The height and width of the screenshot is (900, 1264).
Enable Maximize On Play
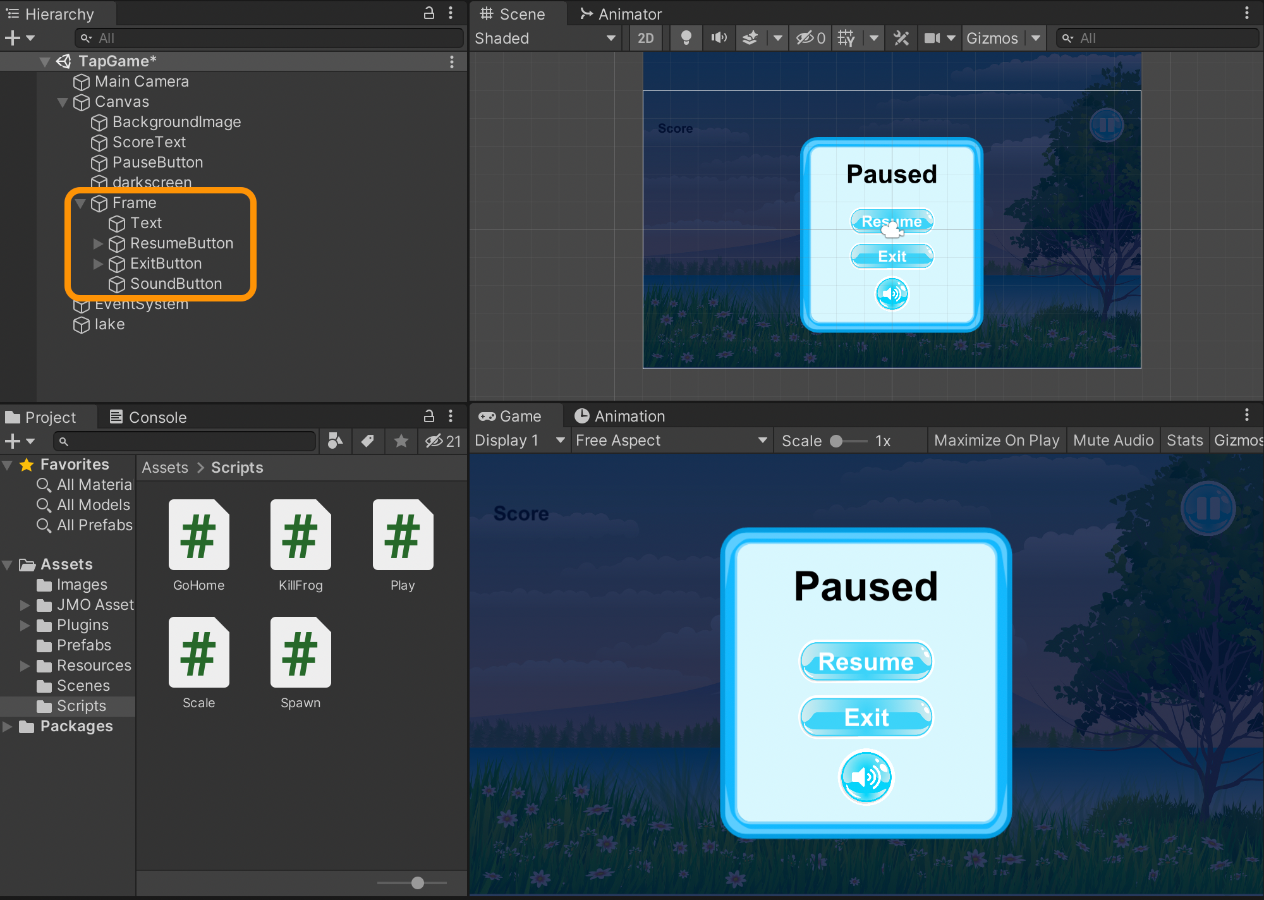point(996,441)
